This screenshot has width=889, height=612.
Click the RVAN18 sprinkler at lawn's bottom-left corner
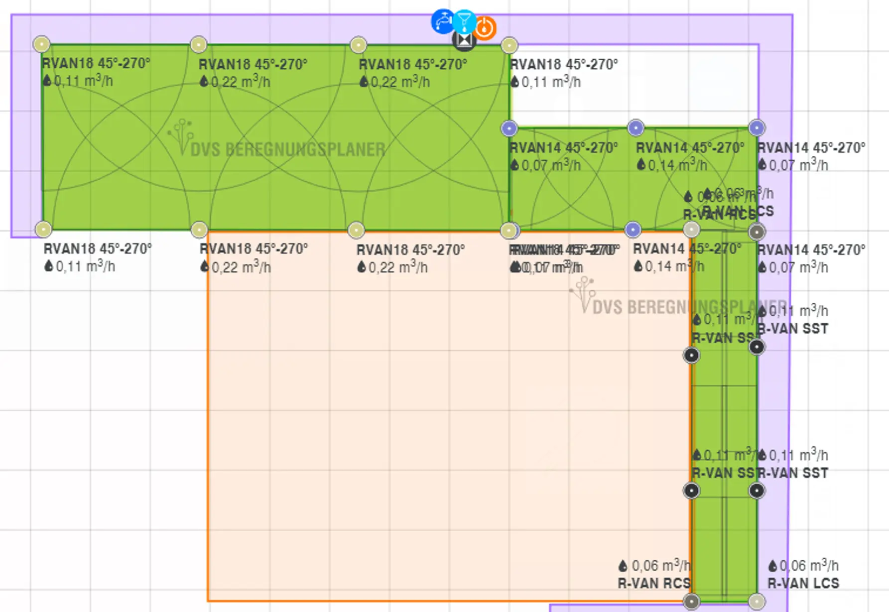click(44, 229)
